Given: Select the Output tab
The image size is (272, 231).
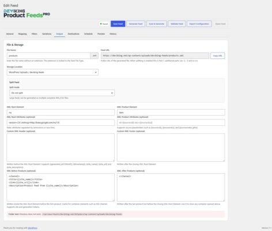Looking at the screenshot, I should (x=59, y=34).
